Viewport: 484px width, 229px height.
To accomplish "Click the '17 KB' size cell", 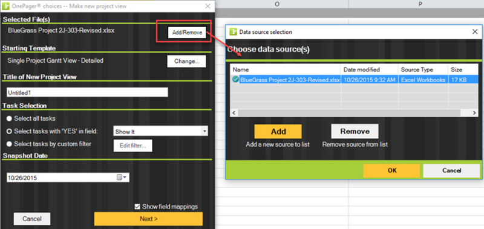I will click(x=463, y=80).
